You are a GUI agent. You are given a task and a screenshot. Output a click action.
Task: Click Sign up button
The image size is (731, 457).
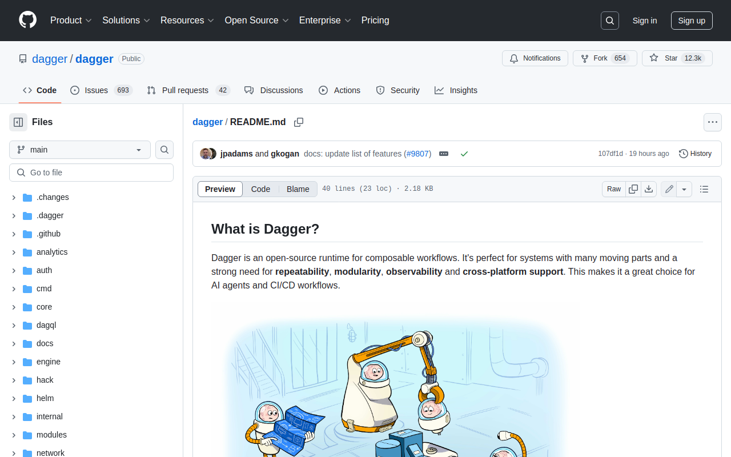click(x=692, y=21)
